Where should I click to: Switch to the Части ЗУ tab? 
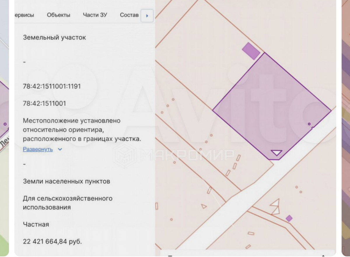[95, 15]
